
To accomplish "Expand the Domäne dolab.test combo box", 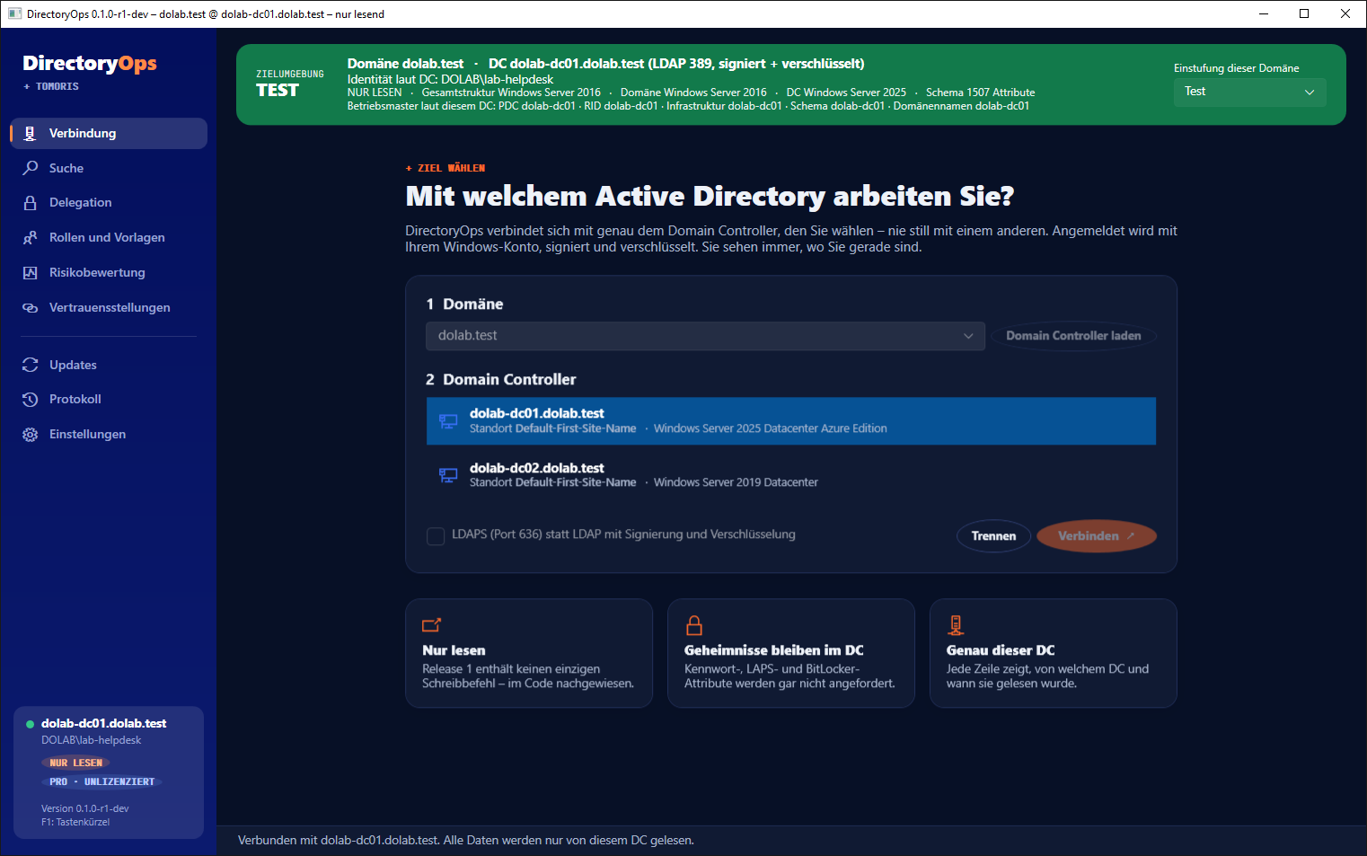I will coord(705,336).
